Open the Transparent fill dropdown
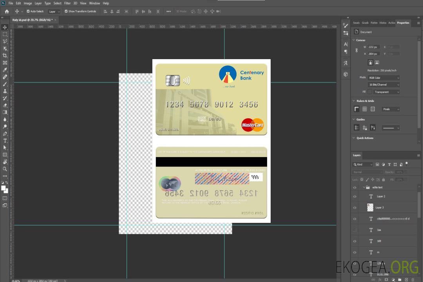This screenshot has height=282, width=423. (386, 92)
